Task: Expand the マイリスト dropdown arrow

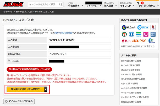Action: point(133,6)
